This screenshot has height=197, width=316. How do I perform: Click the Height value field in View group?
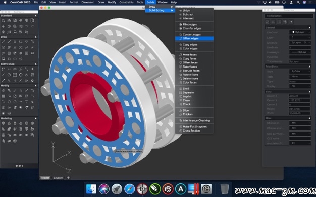click(x=300, y=109)
